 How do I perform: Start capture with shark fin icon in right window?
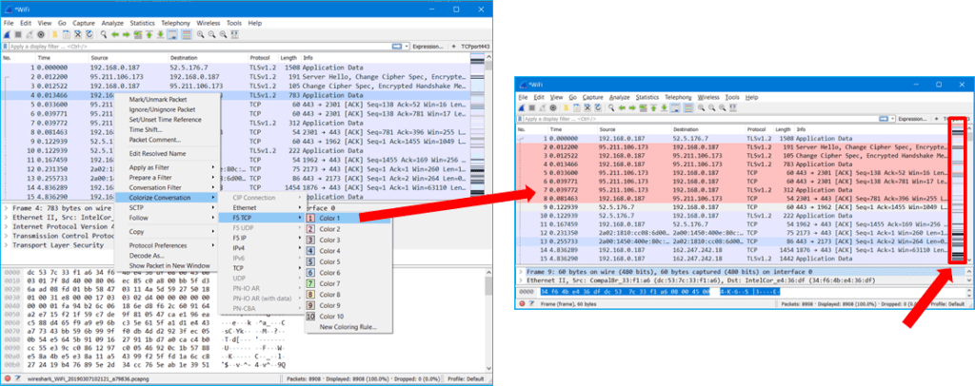coord(523,107)
